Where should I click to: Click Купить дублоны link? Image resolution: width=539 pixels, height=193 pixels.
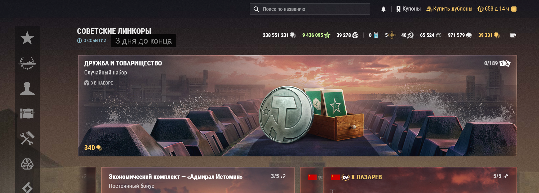tap(449, 9)
